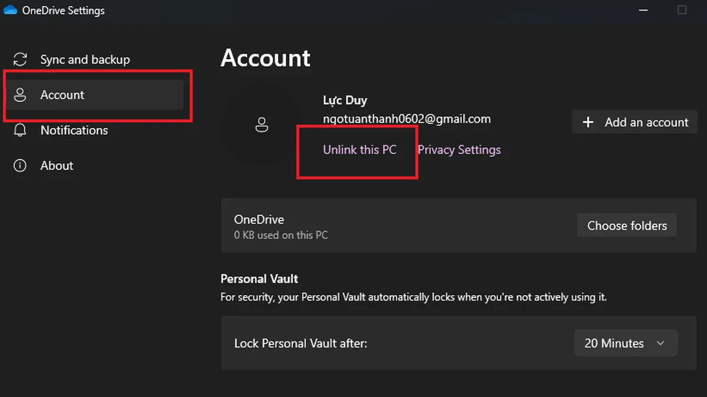Maximize the OneDrive Settings window

click(682, 10)
